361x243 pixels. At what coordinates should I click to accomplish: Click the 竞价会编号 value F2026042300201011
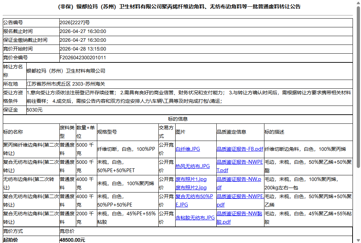coord(83,58)
